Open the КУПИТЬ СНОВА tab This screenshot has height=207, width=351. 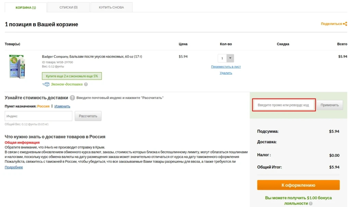111,7
